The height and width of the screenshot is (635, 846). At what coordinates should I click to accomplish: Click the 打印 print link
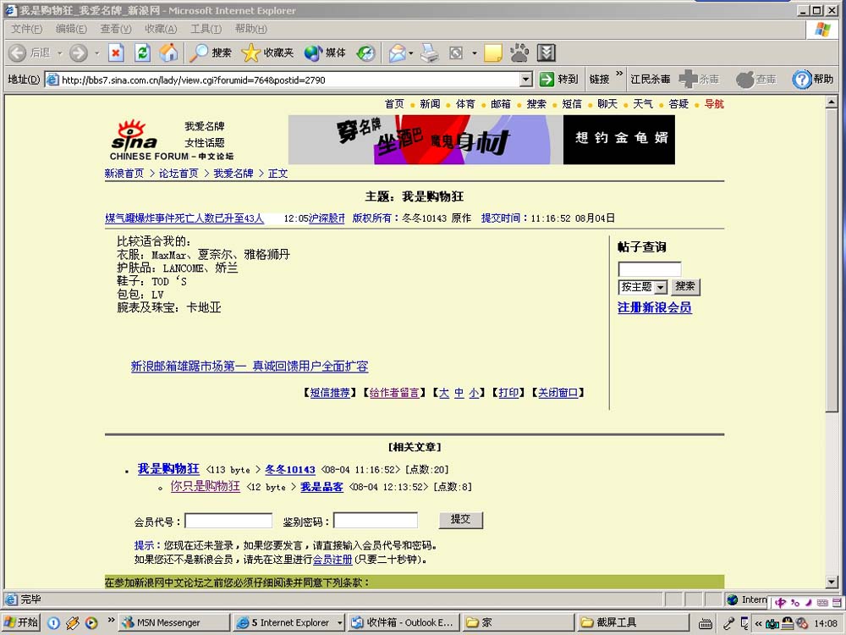[x=508, y=393]
